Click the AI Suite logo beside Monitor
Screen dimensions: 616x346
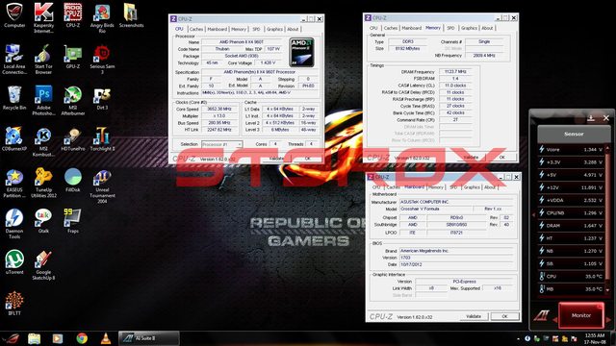pos(543,315)
